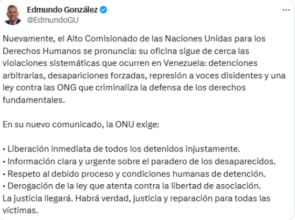Open the Edmundo González display name link
Screen dimensions: 295x220
(x=62, y=9)
